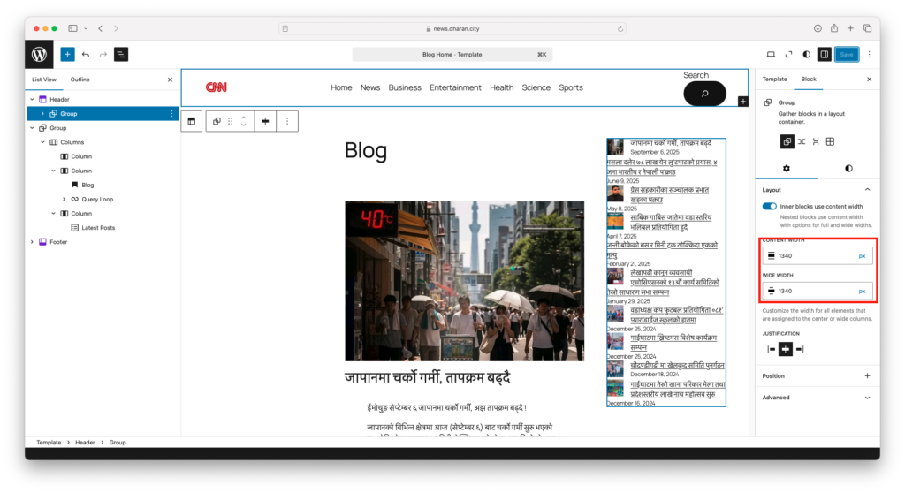
Task: Expand the Advanced section
Action: point(867,398)
